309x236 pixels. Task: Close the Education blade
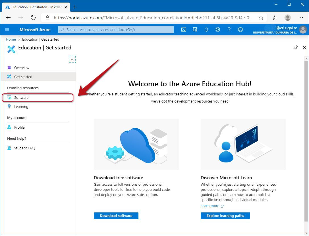304,47
